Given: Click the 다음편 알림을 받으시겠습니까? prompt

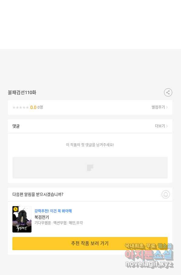Looking at the screenshot, I should coord(38,194).
